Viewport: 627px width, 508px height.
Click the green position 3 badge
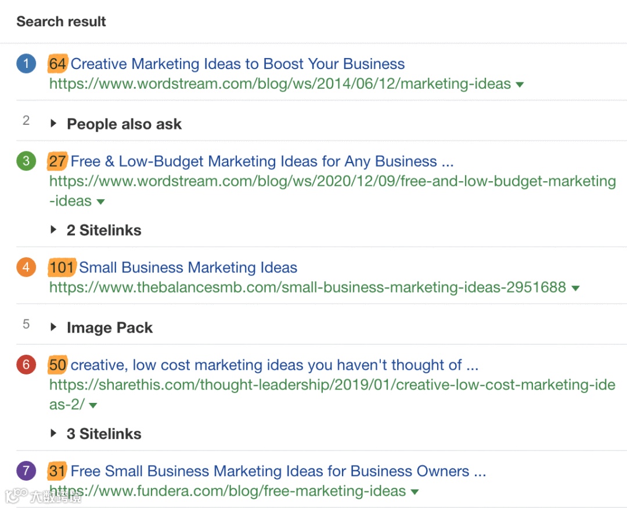pos(26,161)
